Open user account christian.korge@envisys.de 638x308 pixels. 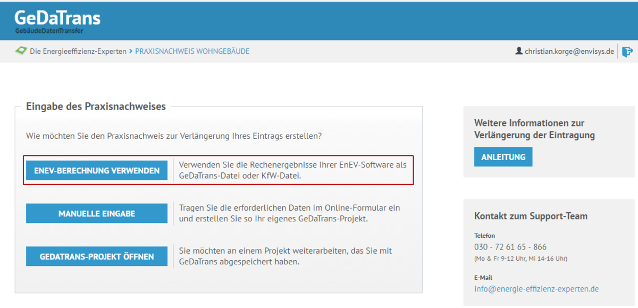click(569, 52)
